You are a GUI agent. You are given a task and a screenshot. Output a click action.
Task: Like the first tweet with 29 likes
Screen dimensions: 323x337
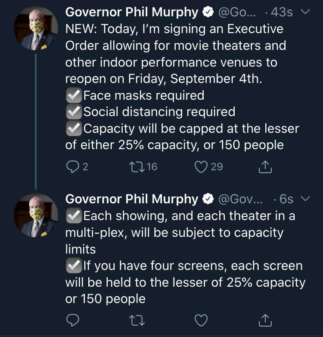[201, 166]
